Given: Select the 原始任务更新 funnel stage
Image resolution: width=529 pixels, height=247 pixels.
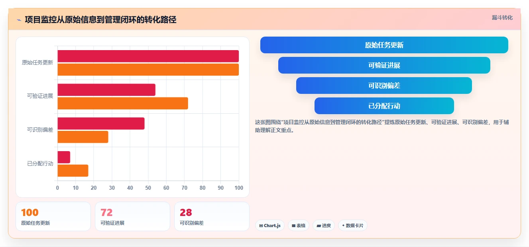Looking at the screenshot, I should click(x=384, y=45).
